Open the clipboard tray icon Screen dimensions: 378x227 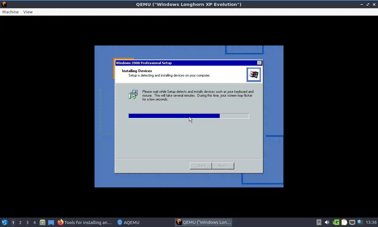pos(344,222)
